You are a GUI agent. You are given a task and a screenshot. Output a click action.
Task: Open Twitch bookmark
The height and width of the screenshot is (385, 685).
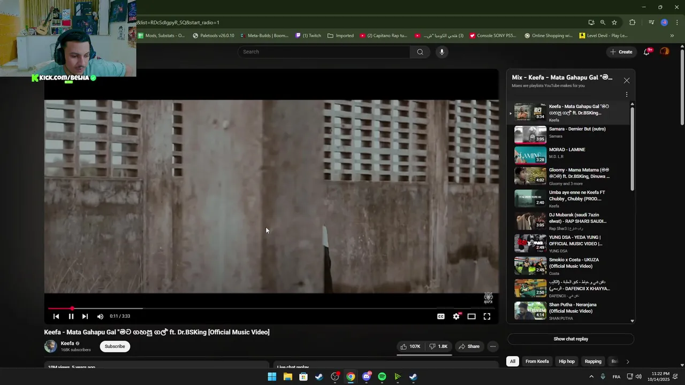coord(308,36)
